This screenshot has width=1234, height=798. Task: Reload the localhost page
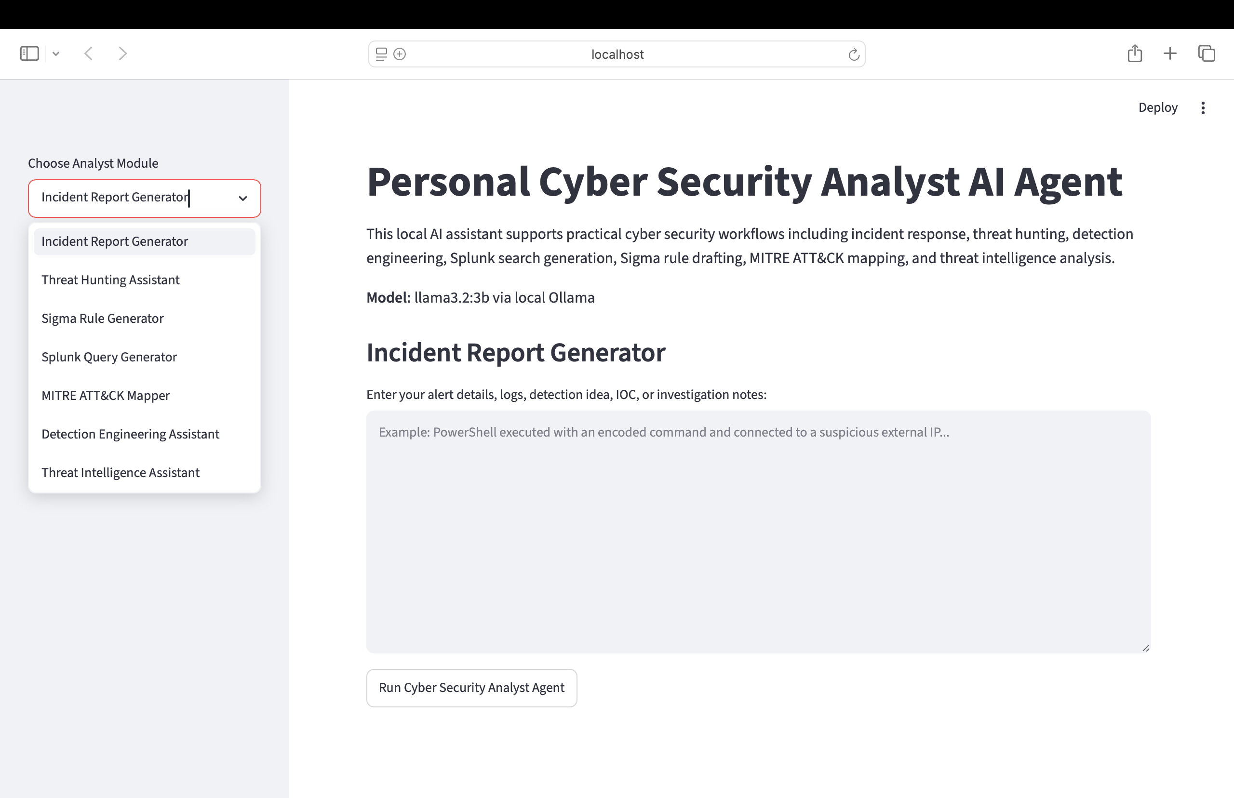pos(854,54)
